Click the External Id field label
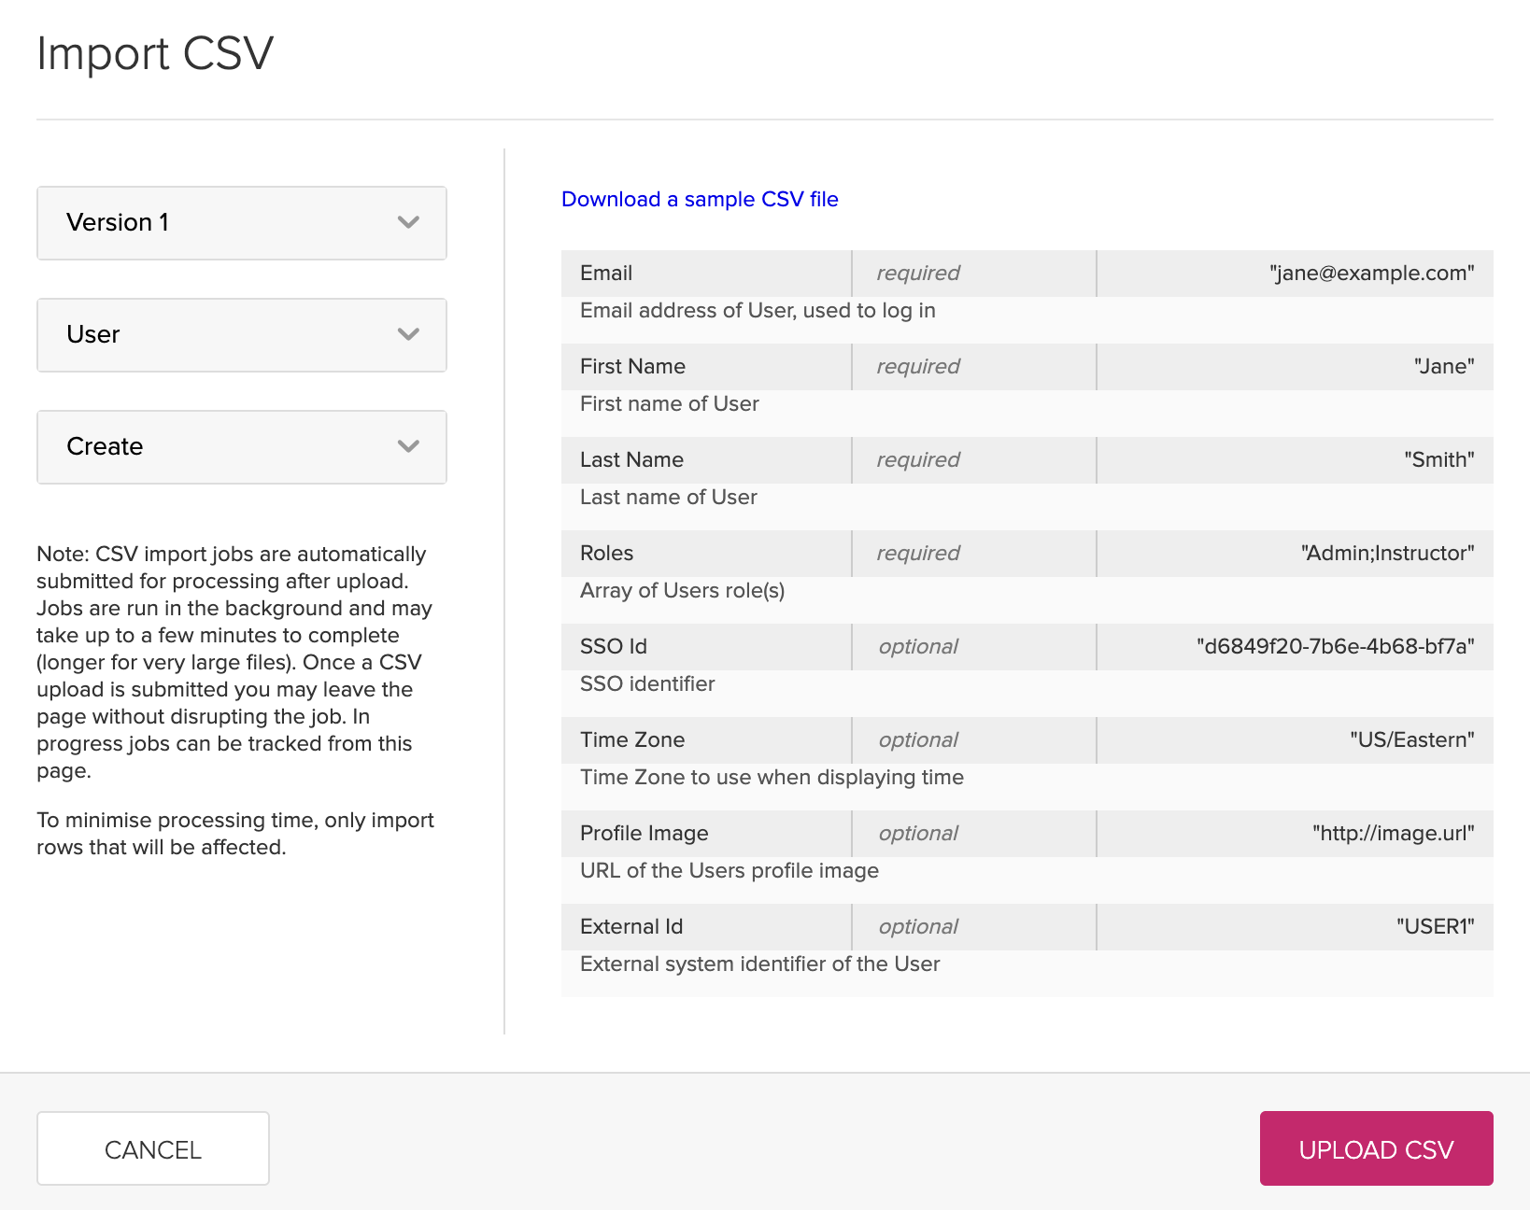Viewport: 1530px width, 1210px height. (x=631, y=927)
